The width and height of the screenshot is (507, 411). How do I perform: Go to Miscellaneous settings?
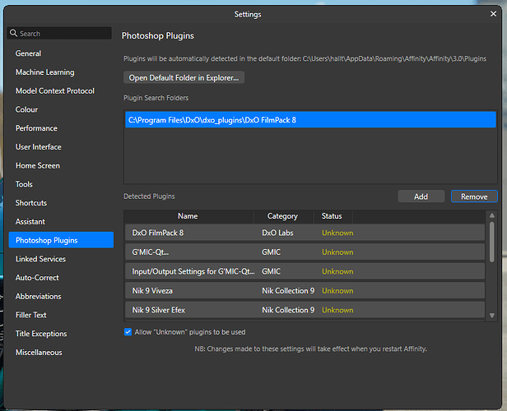[39, 353]
